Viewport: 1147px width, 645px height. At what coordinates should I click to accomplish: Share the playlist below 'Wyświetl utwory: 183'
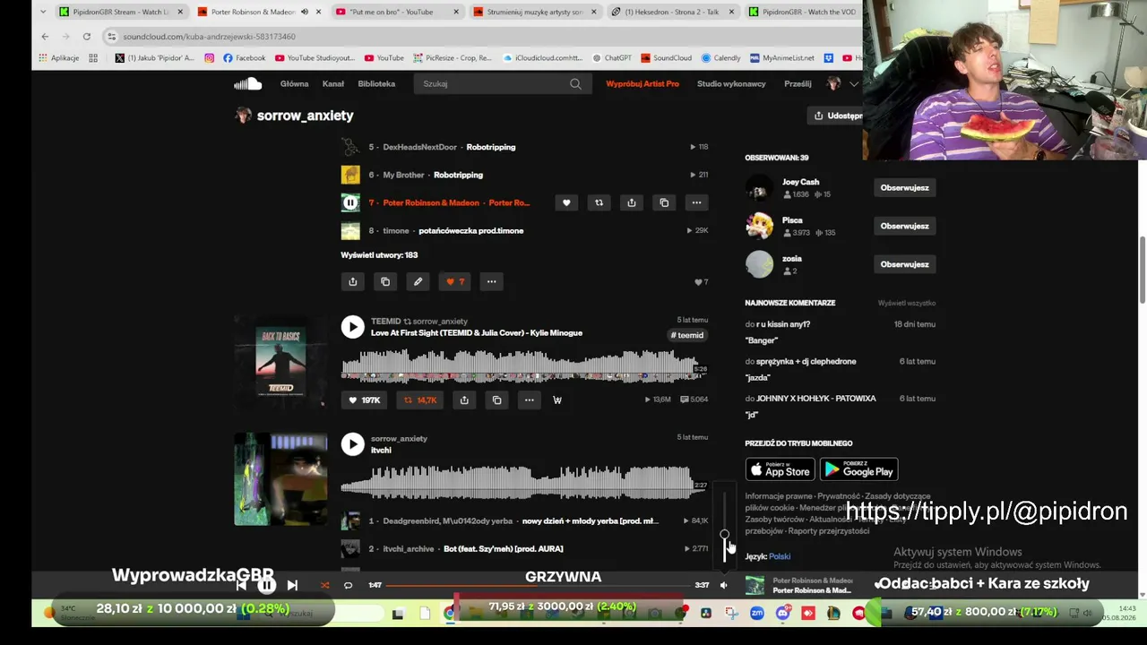pyautogui.click(x=352, y=281)
